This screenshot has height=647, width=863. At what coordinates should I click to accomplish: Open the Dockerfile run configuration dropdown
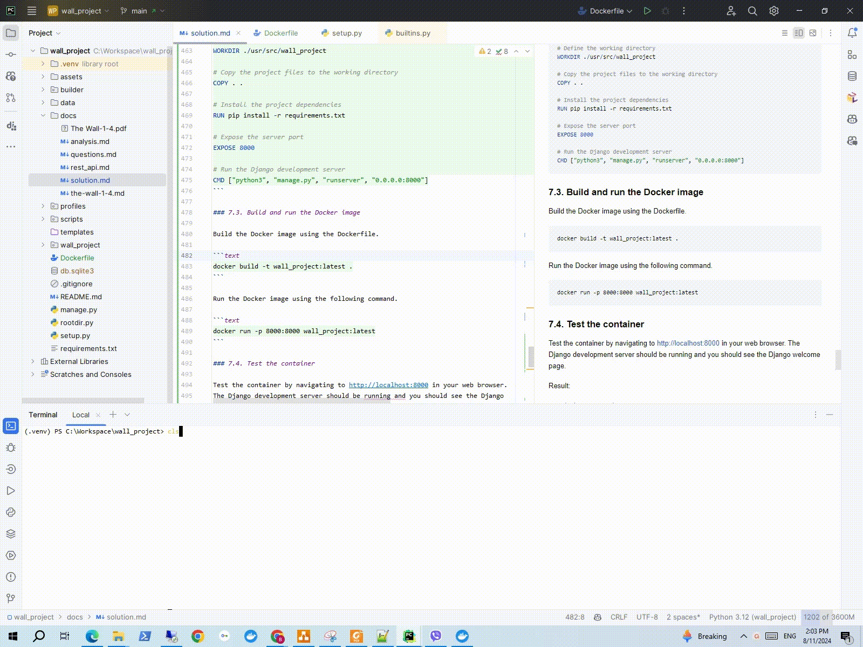pos(605,11)
